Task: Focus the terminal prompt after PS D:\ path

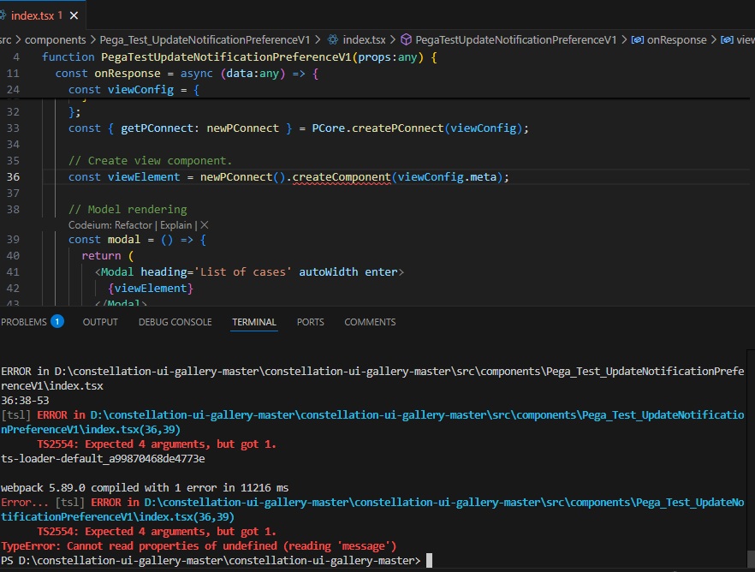Action: (x=430, y=560)
